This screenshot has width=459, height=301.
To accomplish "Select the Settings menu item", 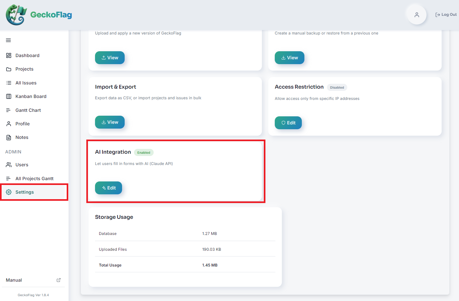I will [x=34, y=192].
